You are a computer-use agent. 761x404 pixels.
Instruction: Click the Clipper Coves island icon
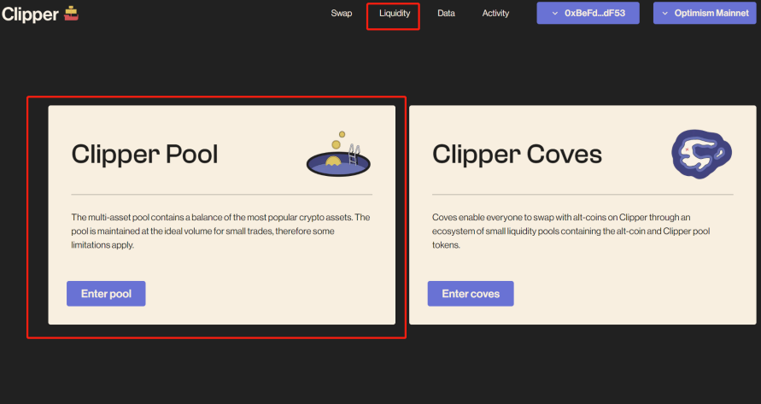(700, 155)
